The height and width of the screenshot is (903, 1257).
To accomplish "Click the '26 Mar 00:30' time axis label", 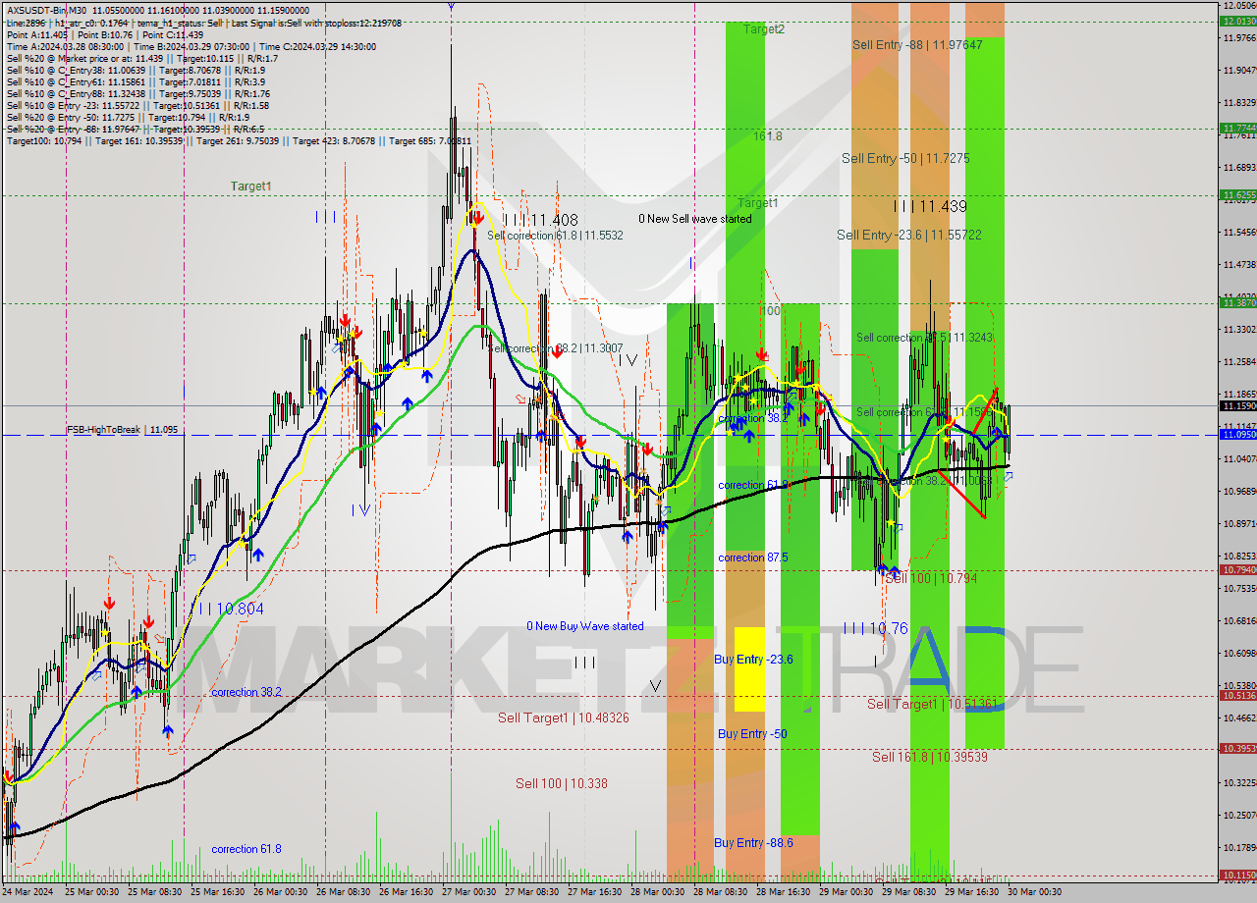I will point(278,892).
